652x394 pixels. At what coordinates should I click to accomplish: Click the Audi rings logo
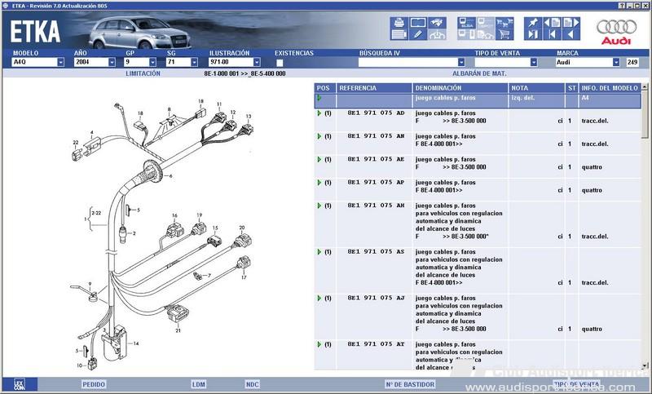616,28
